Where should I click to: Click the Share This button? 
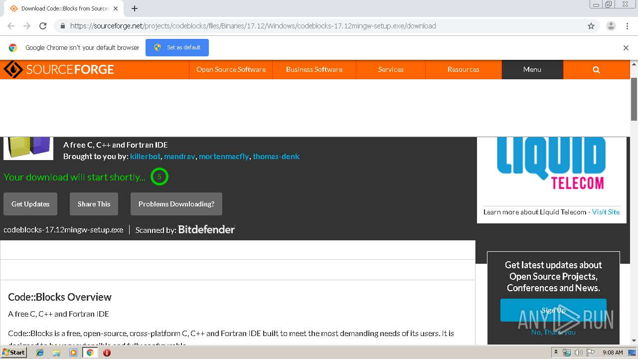coord(94,204)
